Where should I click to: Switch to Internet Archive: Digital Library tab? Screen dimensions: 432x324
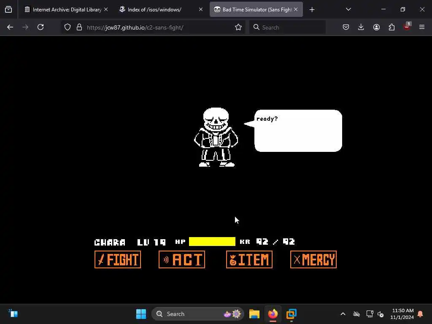66,10
